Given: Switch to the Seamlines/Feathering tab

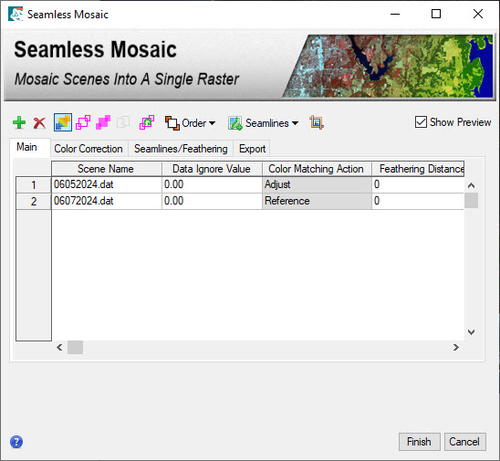Looking at the screenshot, I should pos(181,149).
